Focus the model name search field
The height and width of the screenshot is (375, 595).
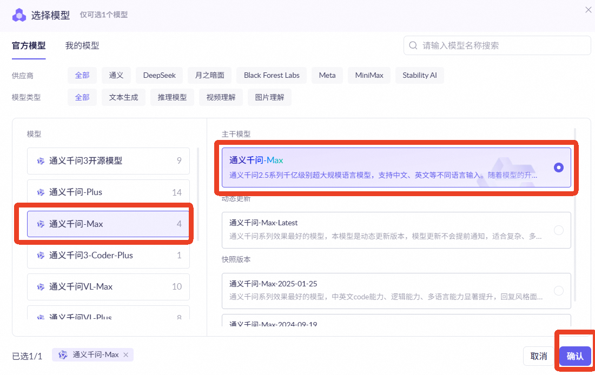pos(497,45)
